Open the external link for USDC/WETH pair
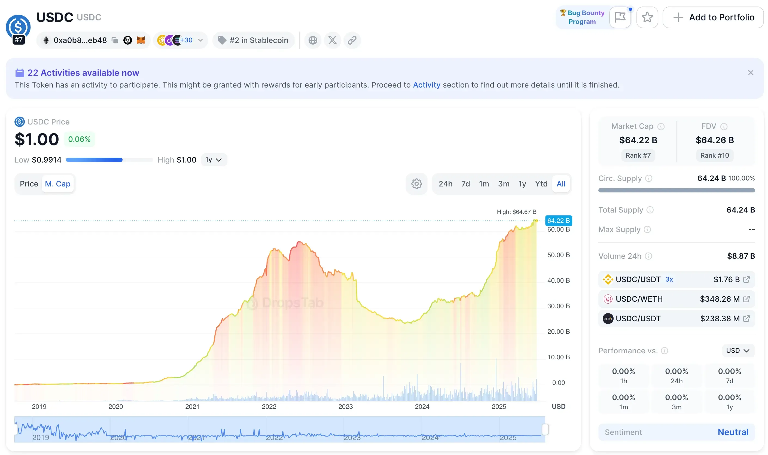Viewport: 768px width, 455px height. (x=747, y=299)
